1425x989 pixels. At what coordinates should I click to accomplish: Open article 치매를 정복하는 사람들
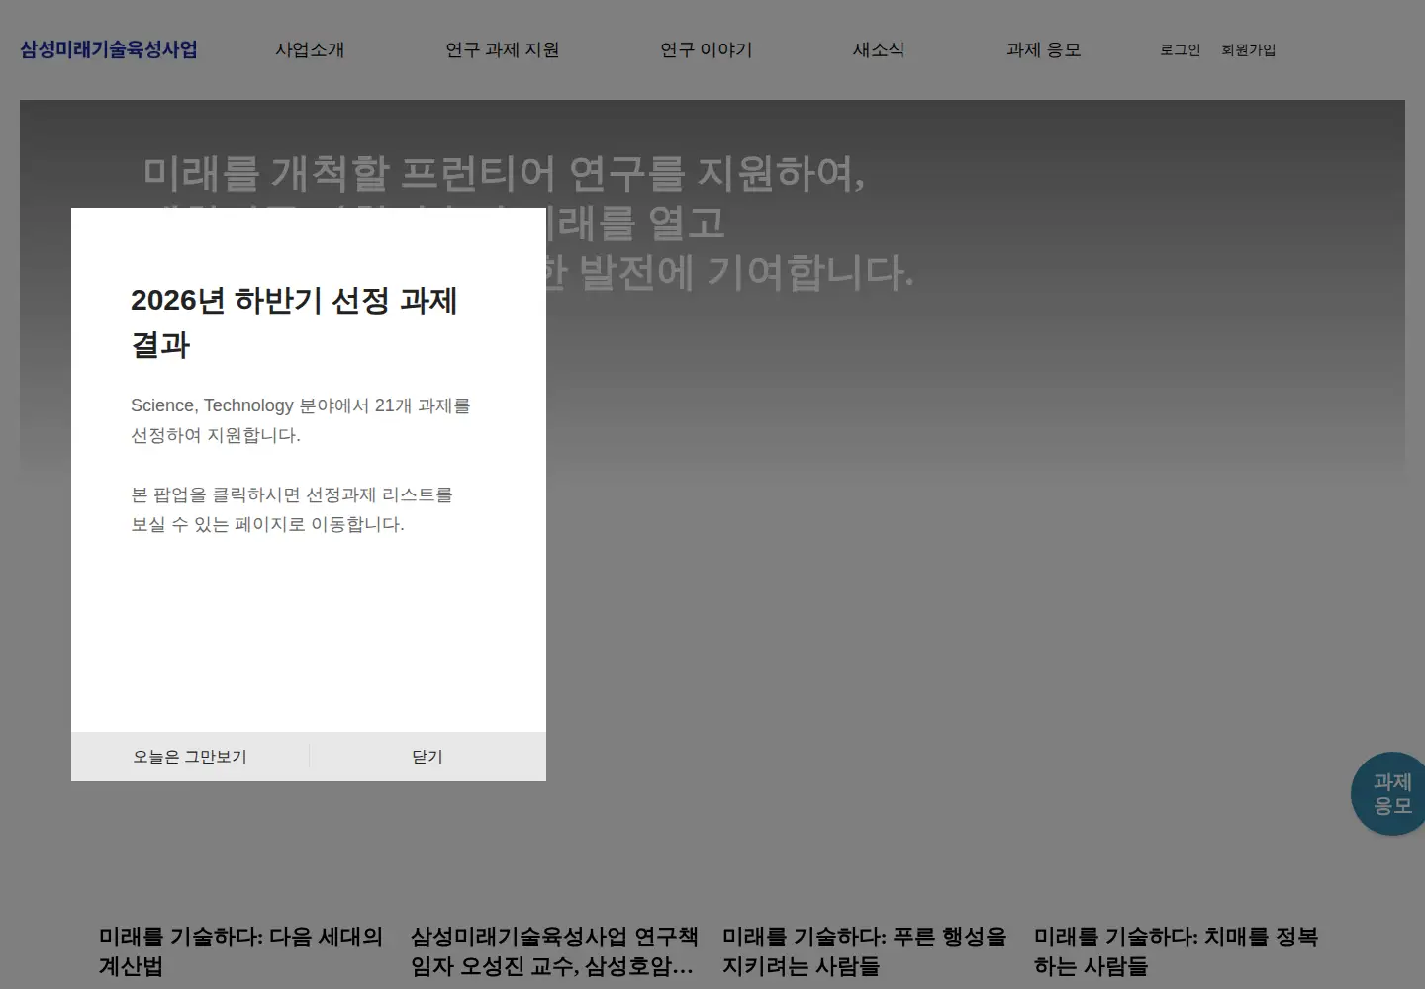click(x=1176, y=951)
